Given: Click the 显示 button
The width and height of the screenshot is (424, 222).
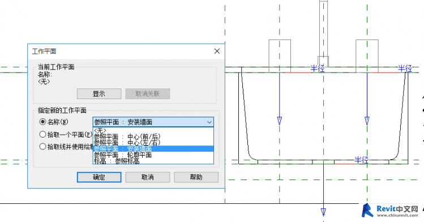Looking at the screenshot, I should [x=99, y=94].
